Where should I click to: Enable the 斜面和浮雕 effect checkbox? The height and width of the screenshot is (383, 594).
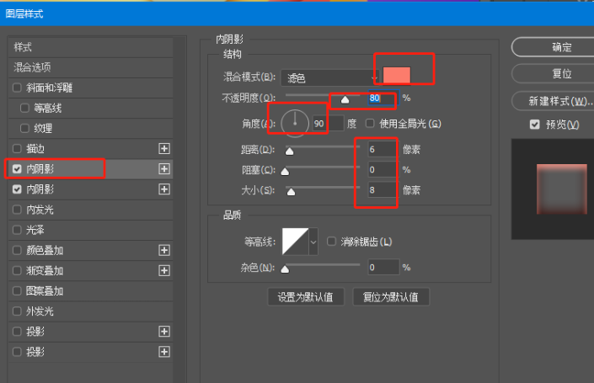[x=18, y=88]
